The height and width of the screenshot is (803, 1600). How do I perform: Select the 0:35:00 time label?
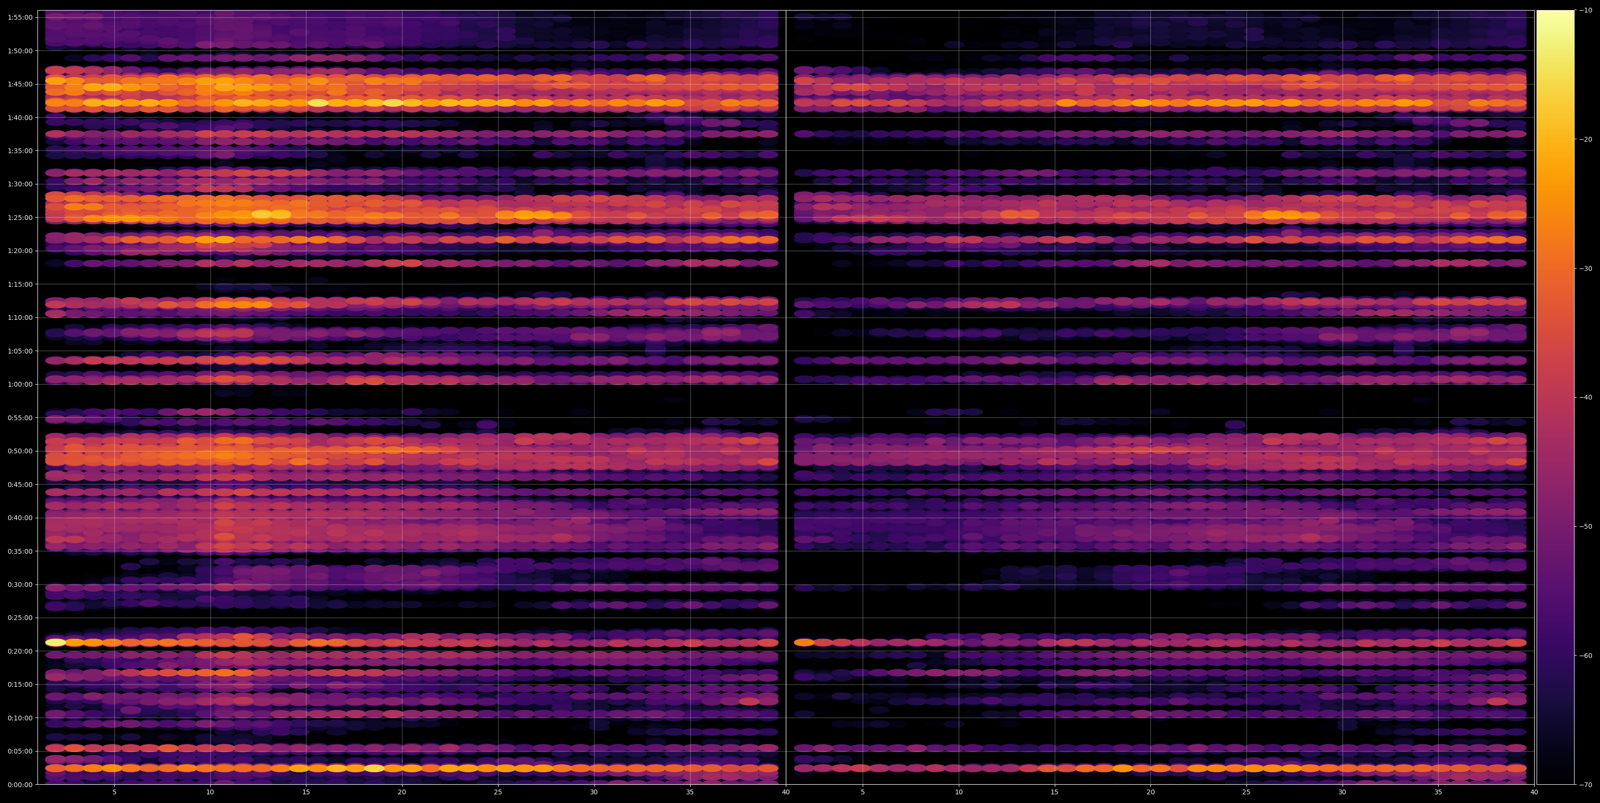[x=20, y=551]
